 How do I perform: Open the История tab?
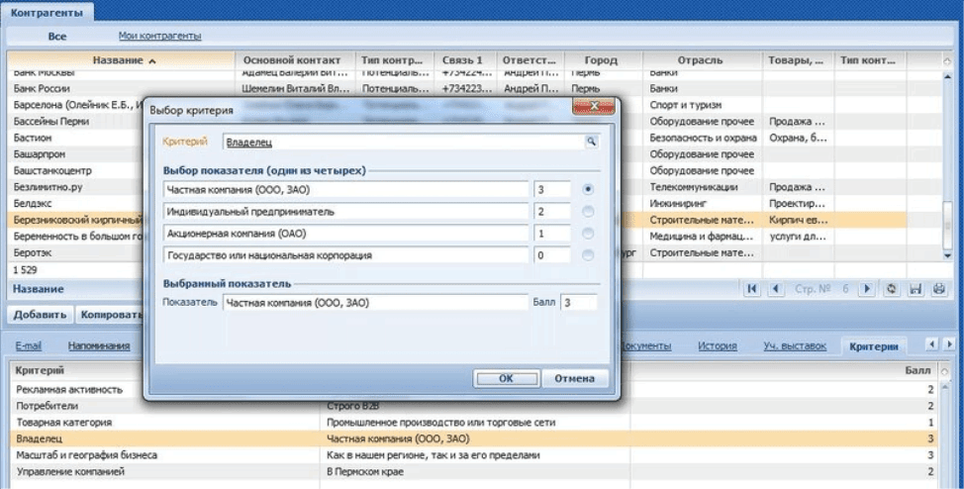pyautogui.click(x=717, y=345)
